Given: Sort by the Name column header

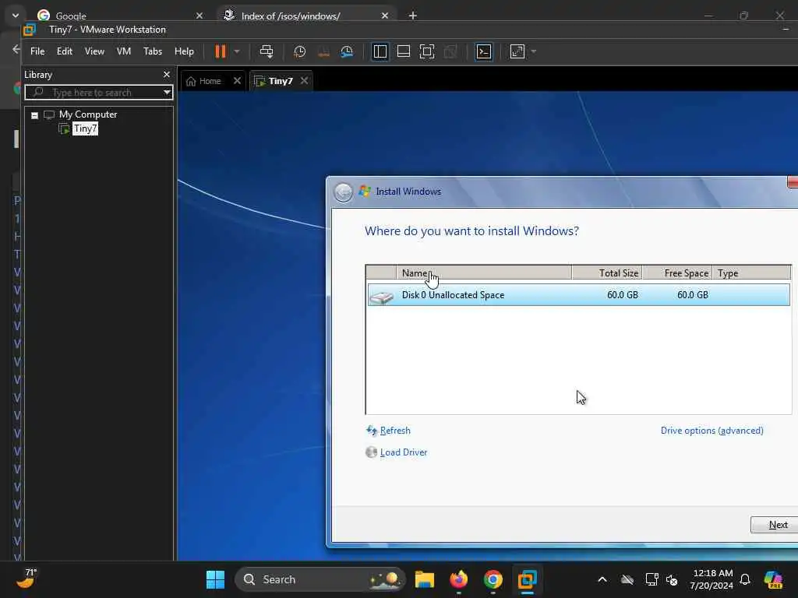Looking at the screenshot, I should click(483, 273).
